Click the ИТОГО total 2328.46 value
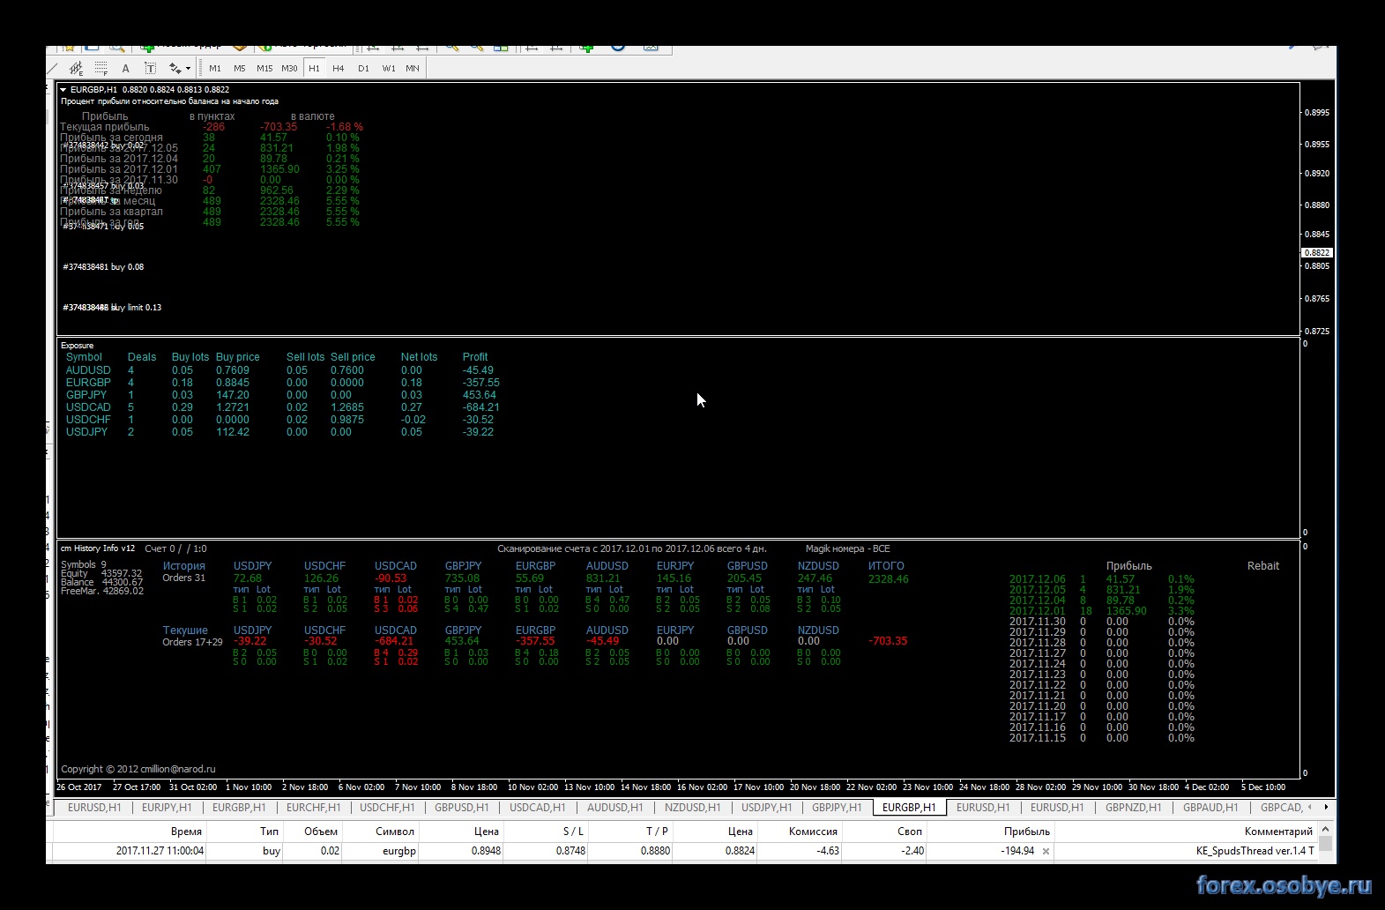 click(888, 579)
